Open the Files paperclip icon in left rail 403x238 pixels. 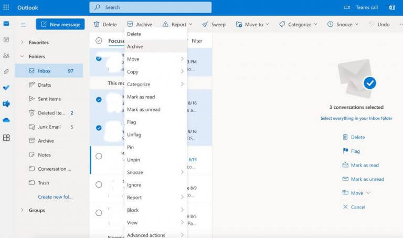[x=6, y=71]
